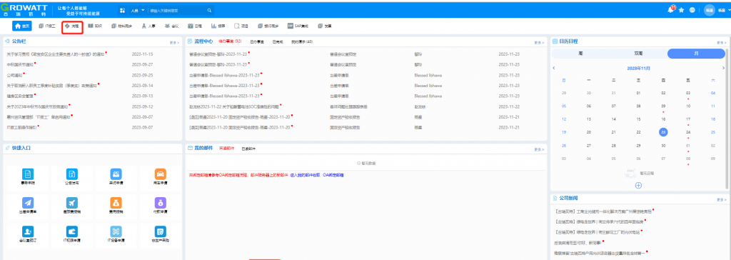This screenshot has height=260, width=731.
Task: Open the blue document quick entry icon
Action: pos(28,174)
